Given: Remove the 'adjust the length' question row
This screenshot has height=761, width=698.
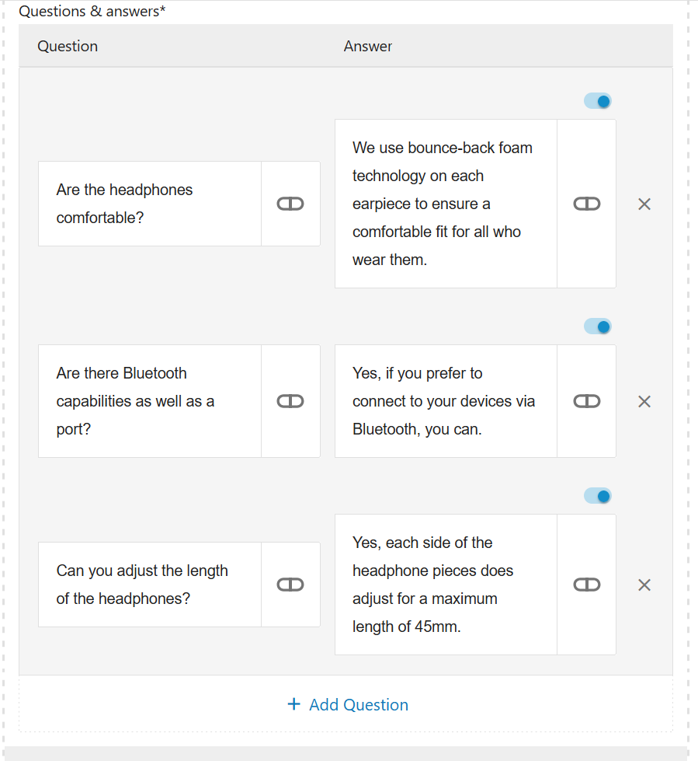Looking at the screenshot, I should tap(644, 585).
